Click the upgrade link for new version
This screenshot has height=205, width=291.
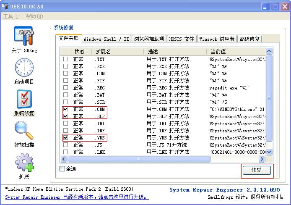click(x=77, y=197)
